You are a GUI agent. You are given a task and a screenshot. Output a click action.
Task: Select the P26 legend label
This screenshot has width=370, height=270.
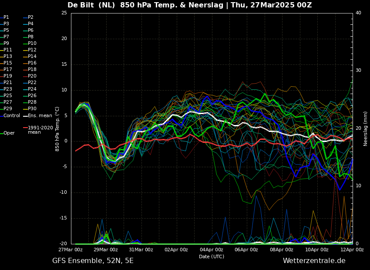click(32, 95)
